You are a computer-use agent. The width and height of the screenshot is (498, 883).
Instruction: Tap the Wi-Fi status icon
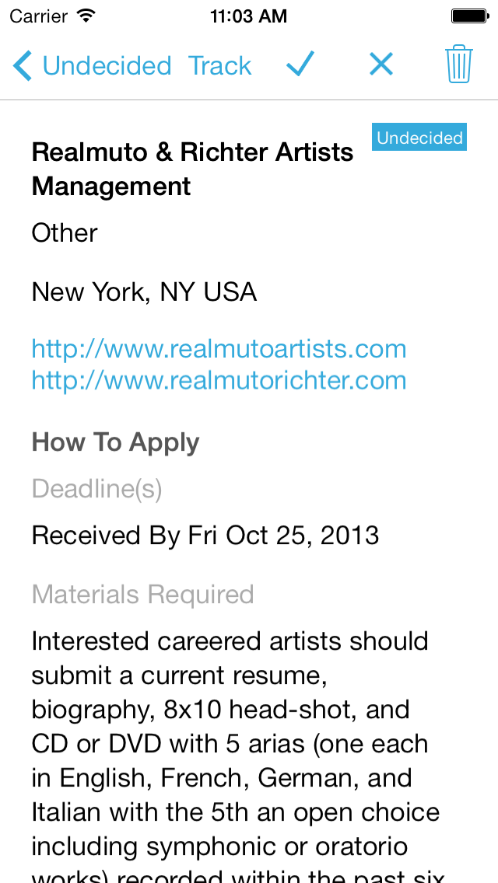coord(86,15)
